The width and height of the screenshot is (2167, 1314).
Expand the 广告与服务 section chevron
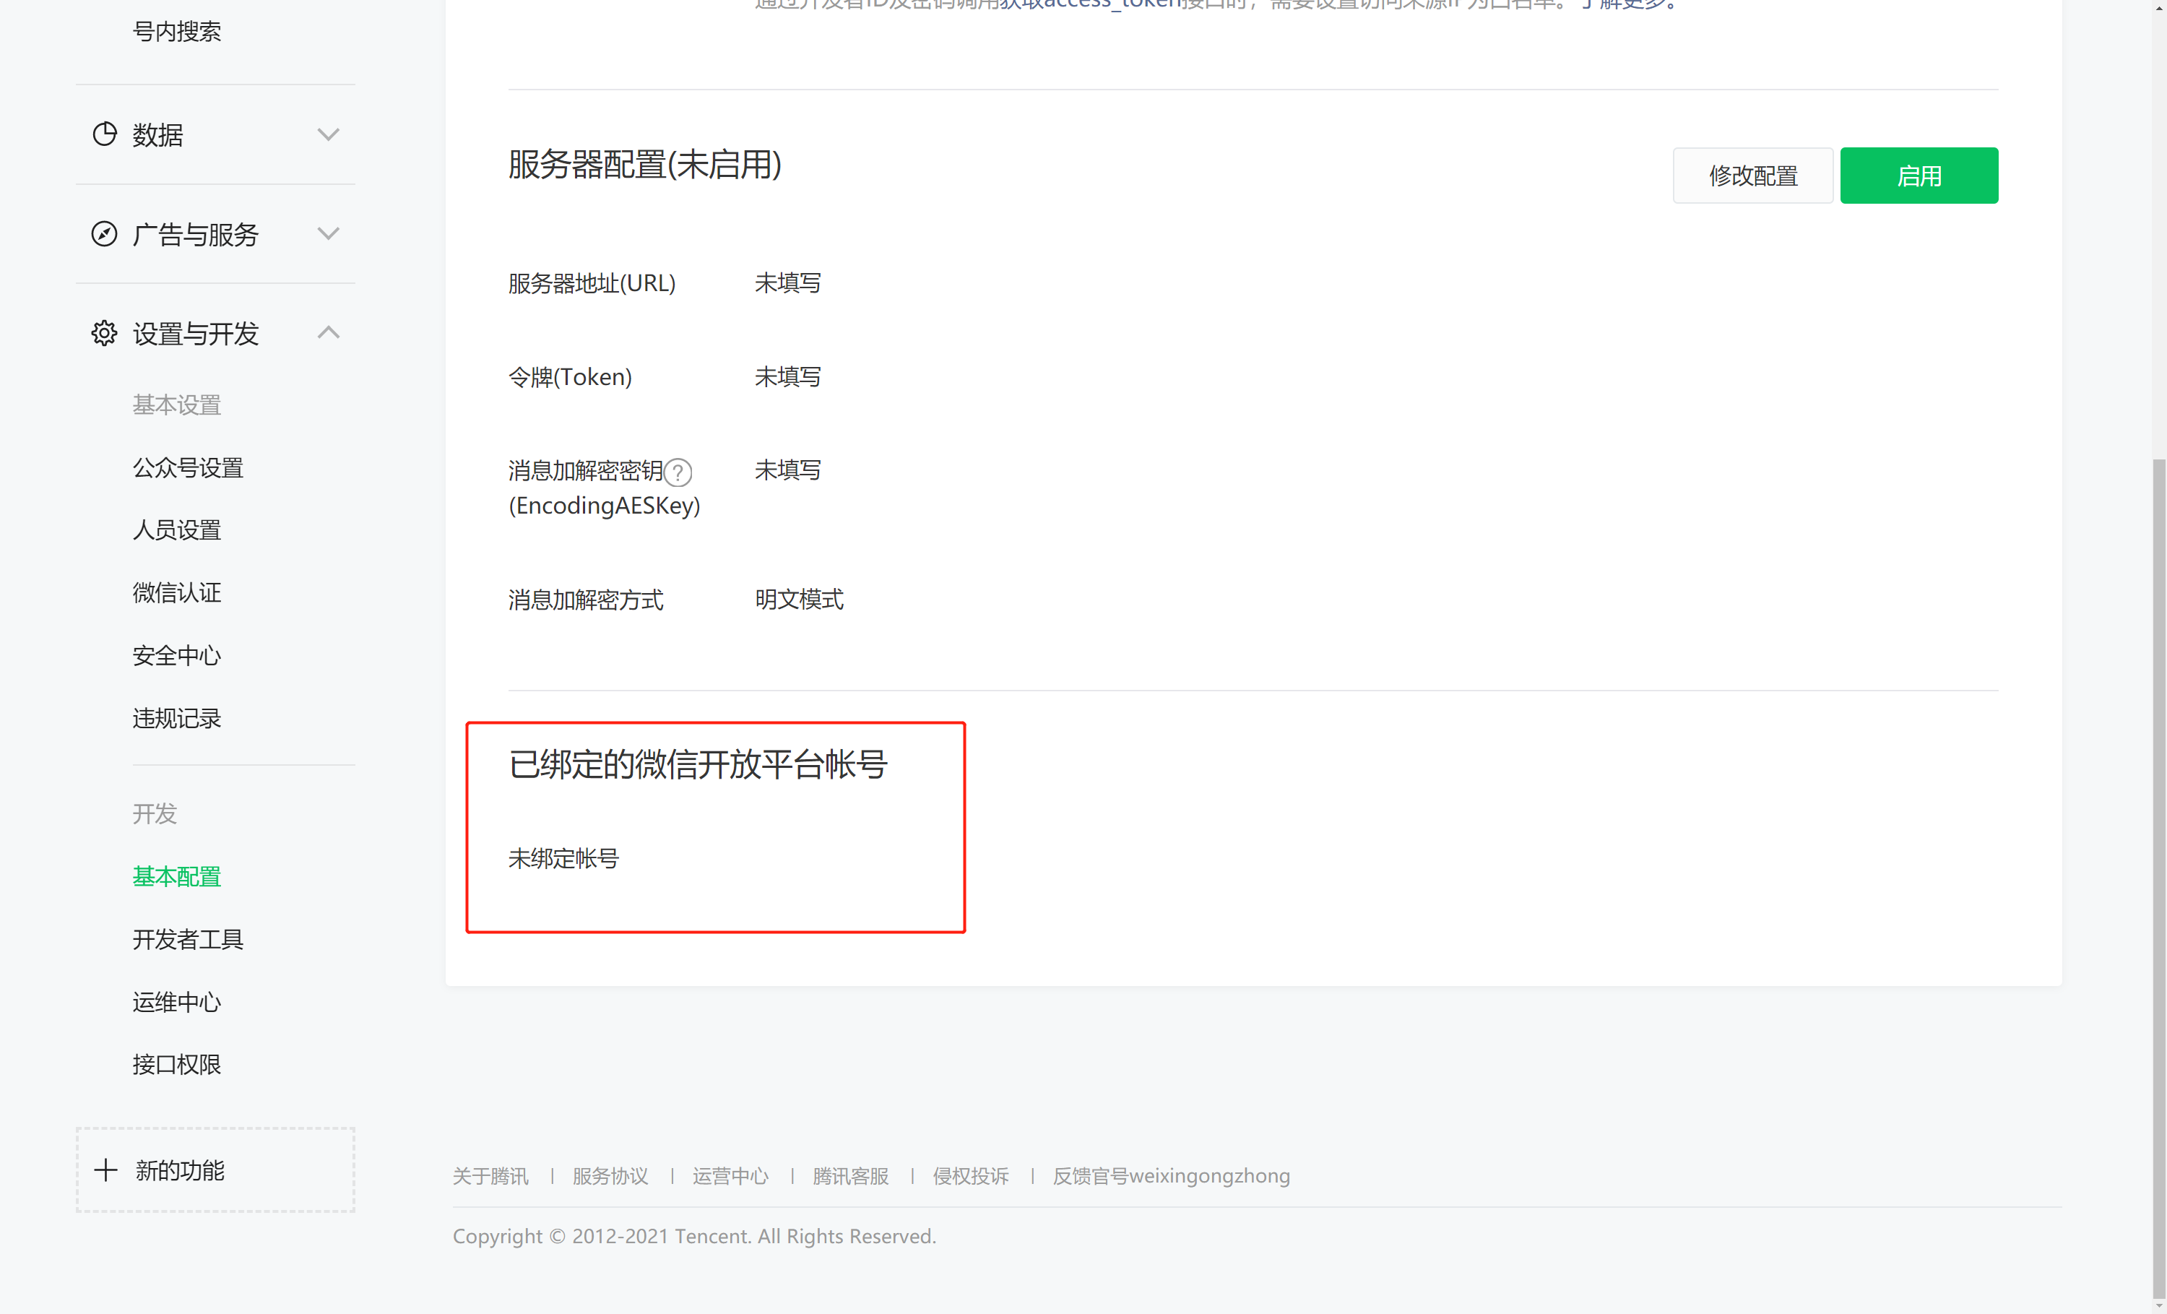coord(328,234)
